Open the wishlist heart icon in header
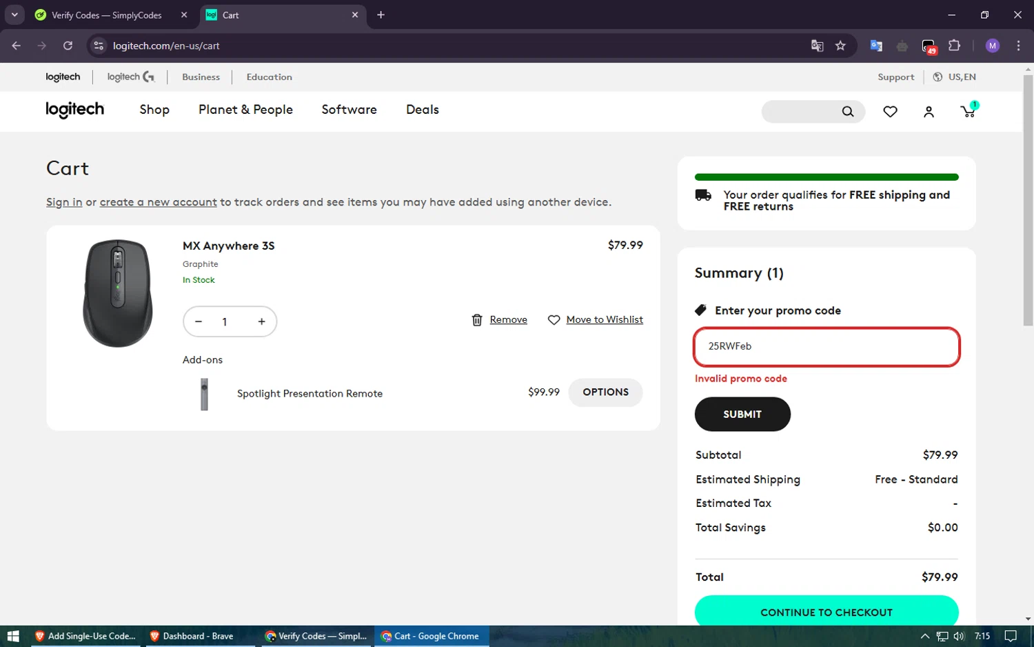Screen dimensions: 1034x647 pyautogui.click(x=890, y=112)
